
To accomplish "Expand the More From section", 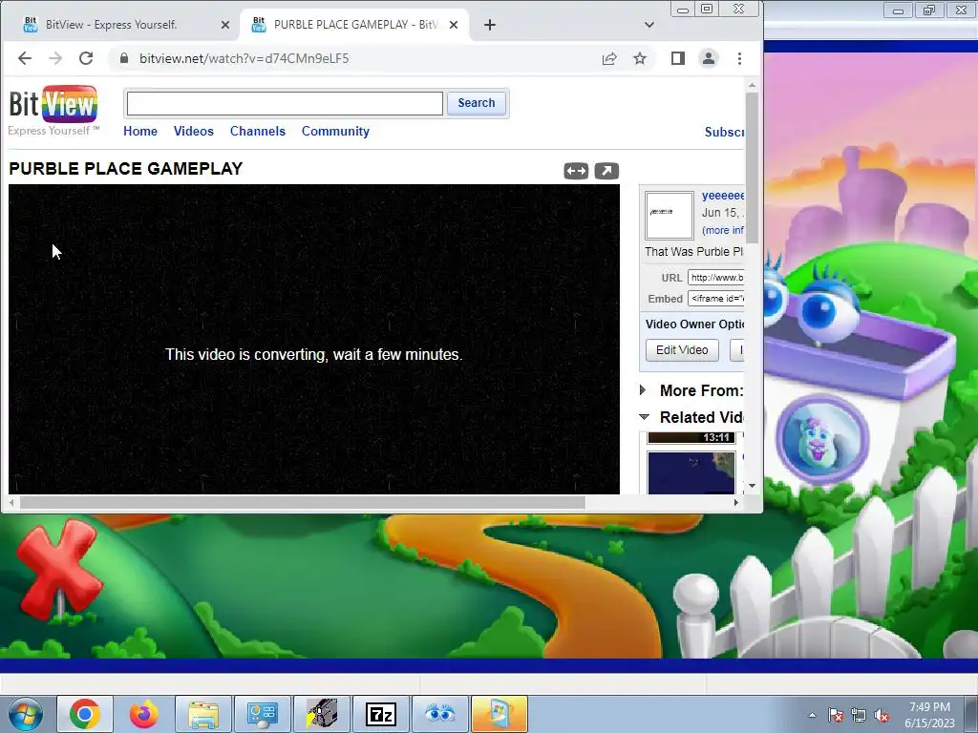I will (x=643, y=390).
